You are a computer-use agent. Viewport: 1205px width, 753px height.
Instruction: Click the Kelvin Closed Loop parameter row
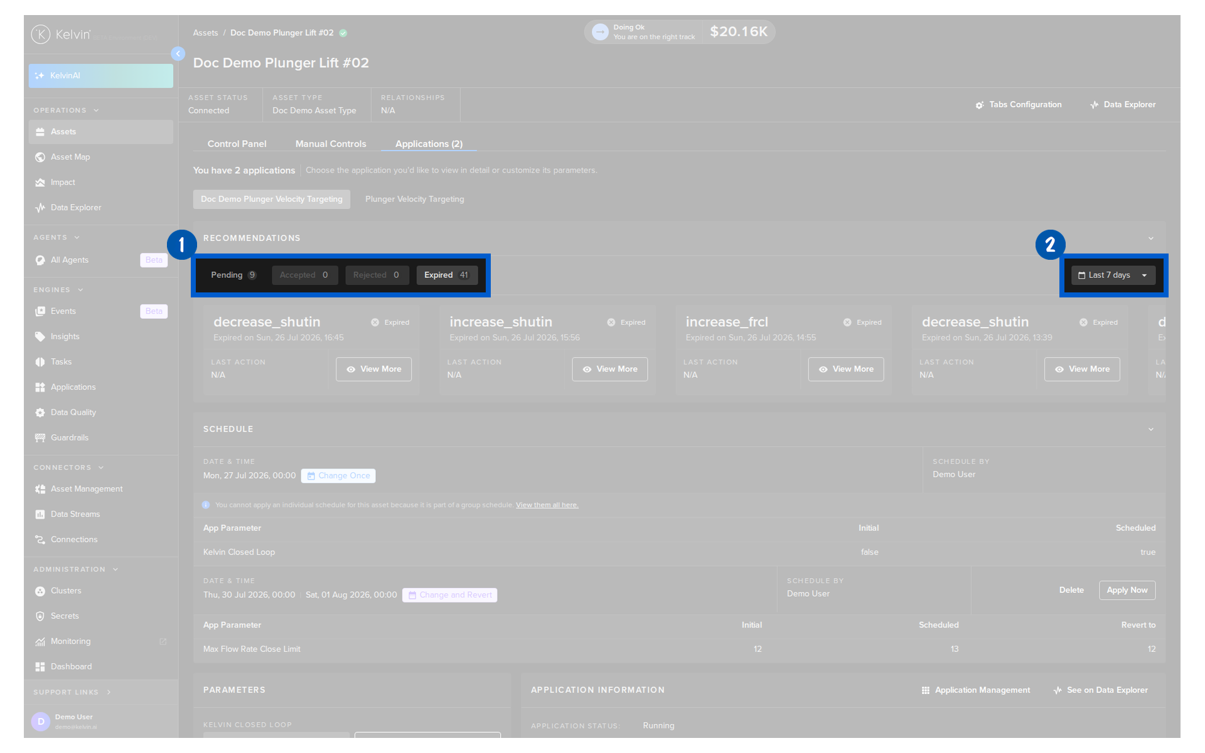tap(679, 552)
